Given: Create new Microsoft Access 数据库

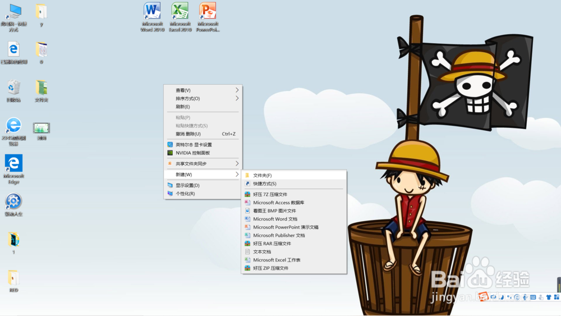Looking at the screenshot, I should [294, 203].
